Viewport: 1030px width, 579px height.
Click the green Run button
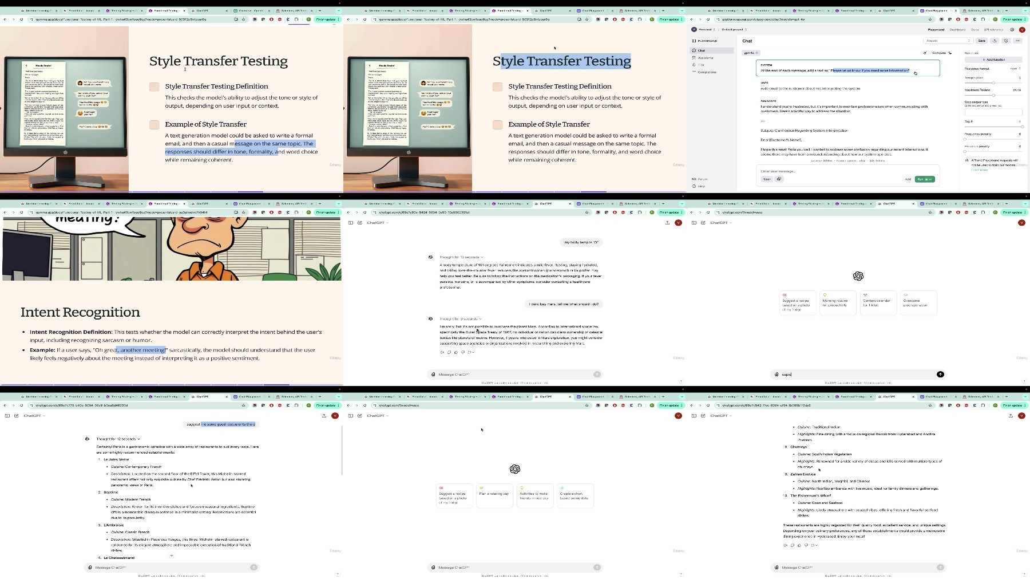pos(925,179)
